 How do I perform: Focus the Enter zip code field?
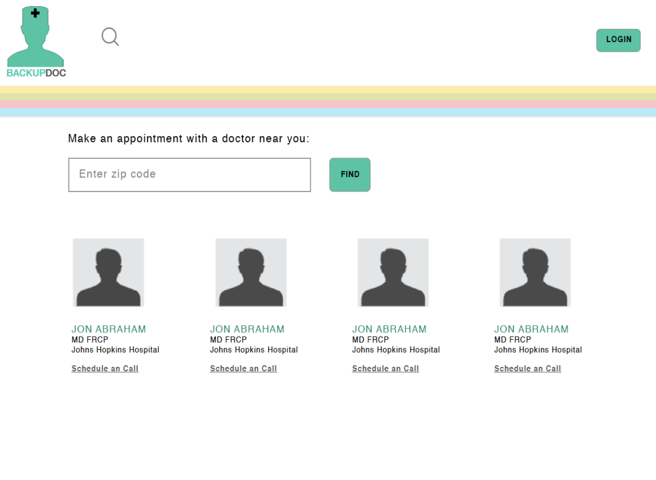pos(190,174)
